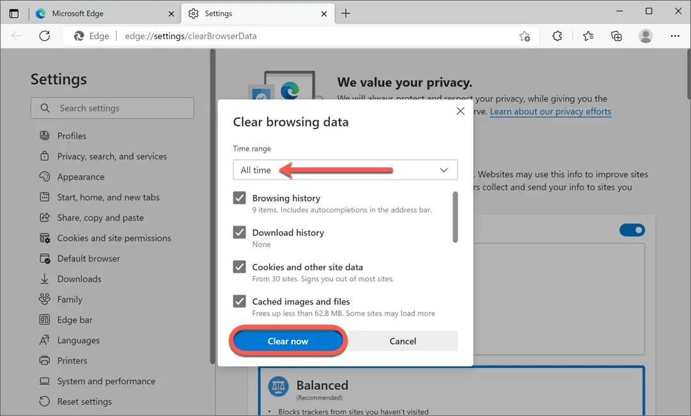Select Cookies and site permissions in the sidebar
Viewport: 691px width, 416px height.
[105, 238]
